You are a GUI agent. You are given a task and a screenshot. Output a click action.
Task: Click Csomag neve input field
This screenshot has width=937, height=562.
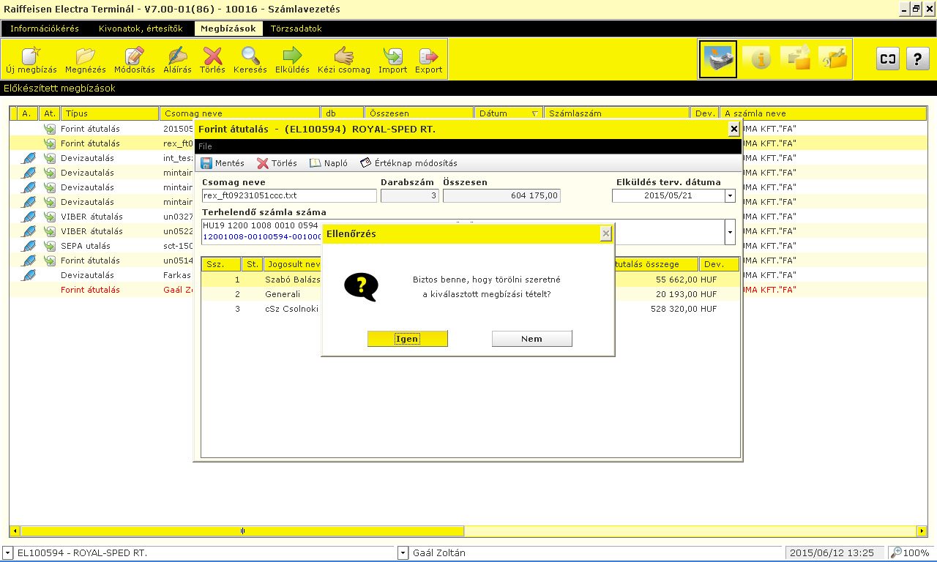(x=289, y=196)
